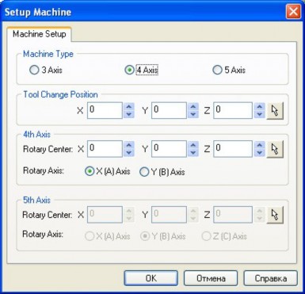The height and width of the screenshot is (294, 305).
Task: Select the 5 Axis machine type
Action: (x=229, y=70)
